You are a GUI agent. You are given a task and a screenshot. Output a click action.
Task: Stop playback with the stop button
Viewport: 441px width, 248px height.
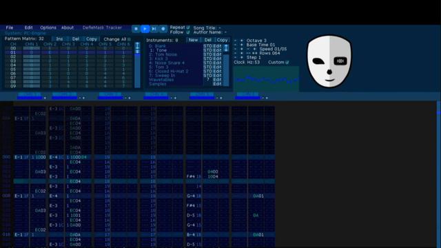[x=136, y=29]
